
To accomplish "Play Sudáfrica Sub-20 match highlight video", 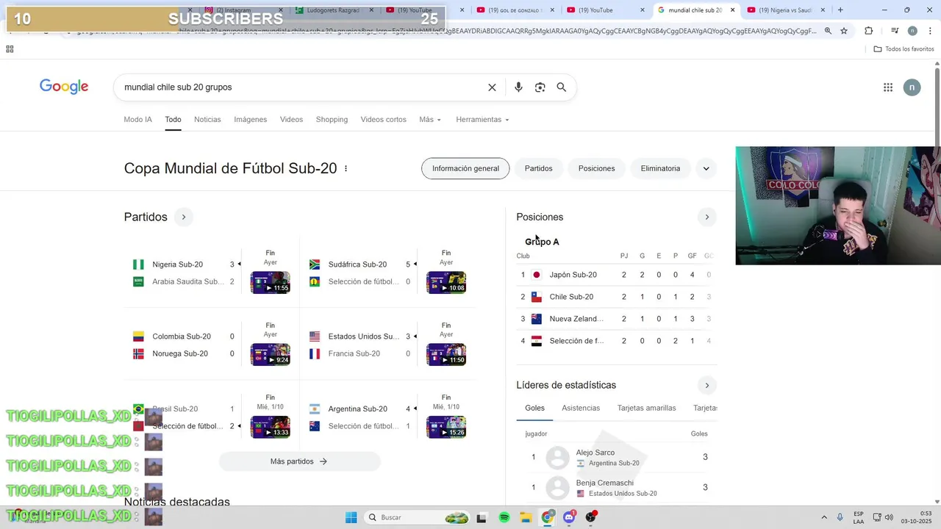I will click(446, 282).
